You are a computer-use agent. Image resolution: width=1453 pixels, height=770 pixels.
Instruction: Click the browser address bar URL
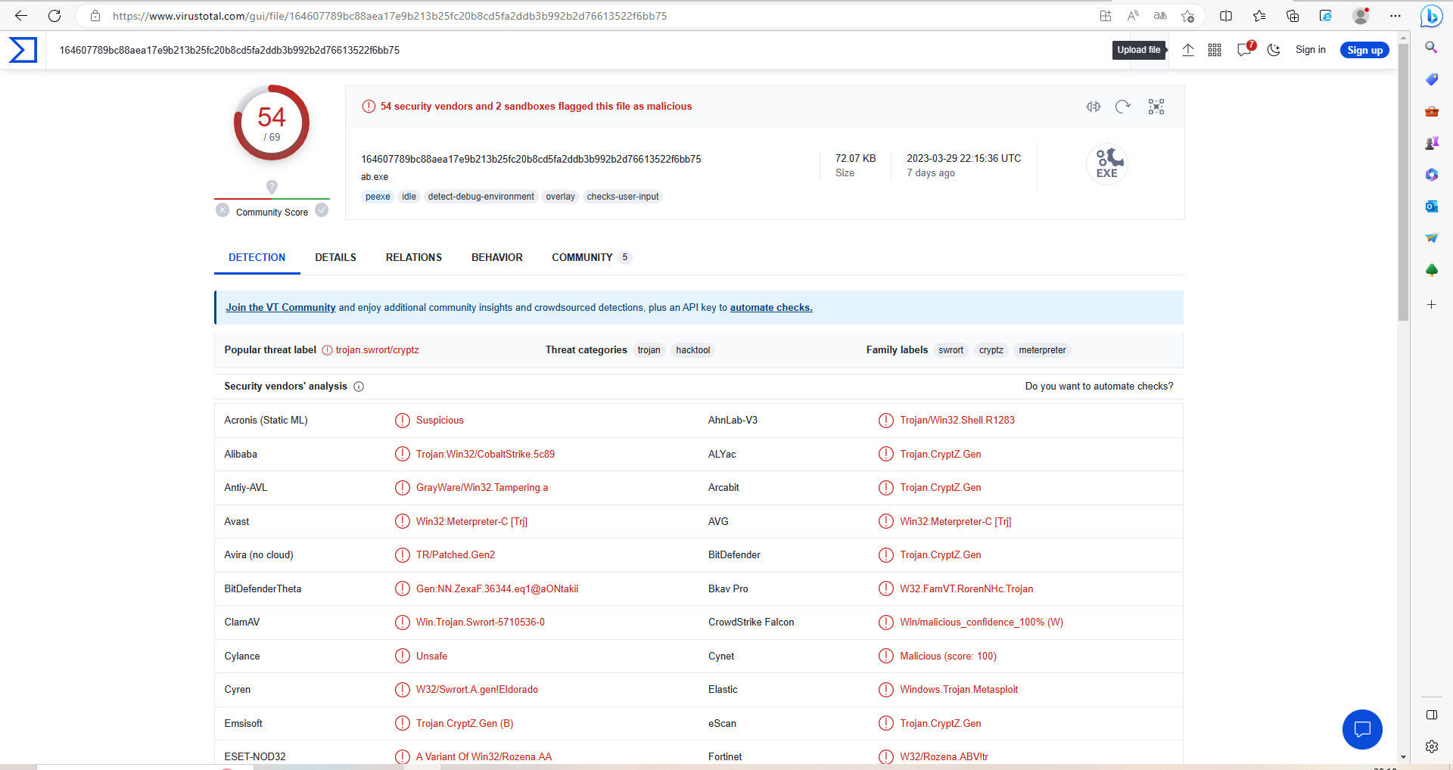(390, 16)
